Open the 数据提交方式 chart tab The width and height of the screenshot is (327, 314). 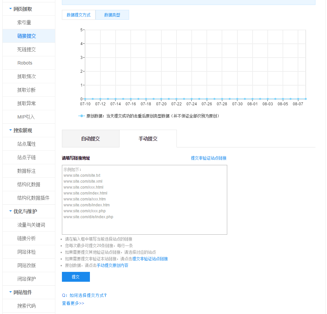coord(79,15)
